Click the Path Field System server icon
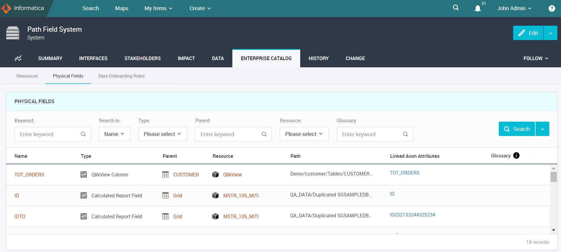 13,33
